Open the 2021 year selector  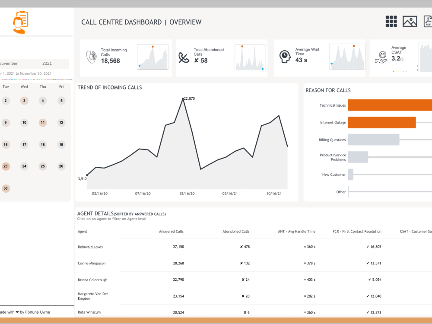pos(47,64)
